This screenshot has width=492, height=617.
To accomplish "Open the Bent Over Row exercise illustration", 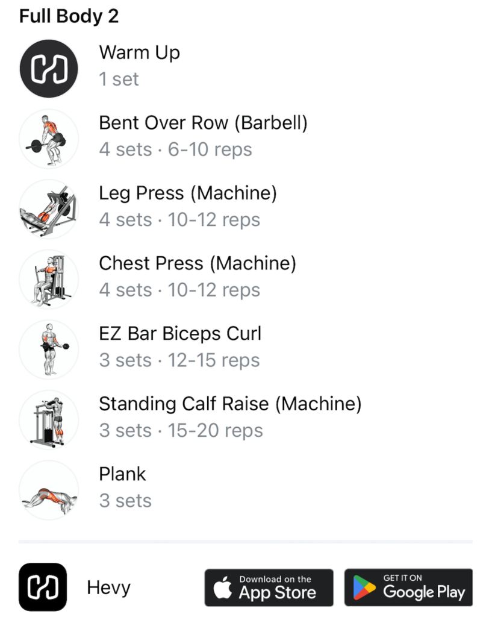I will click(49, 139).
